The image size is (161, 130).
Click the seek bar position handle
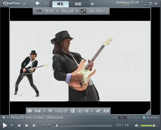(57, 125)
